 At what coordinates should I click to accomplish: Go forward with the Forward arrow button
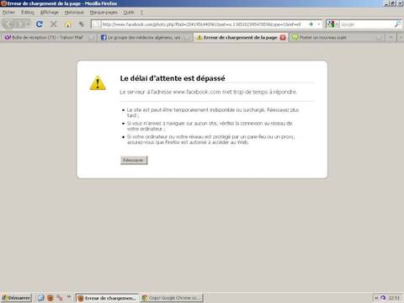pyautogui.click(x=19, y=24)
